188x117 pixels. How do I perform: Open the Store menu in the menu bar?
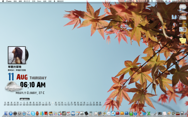tap(39, 1)
